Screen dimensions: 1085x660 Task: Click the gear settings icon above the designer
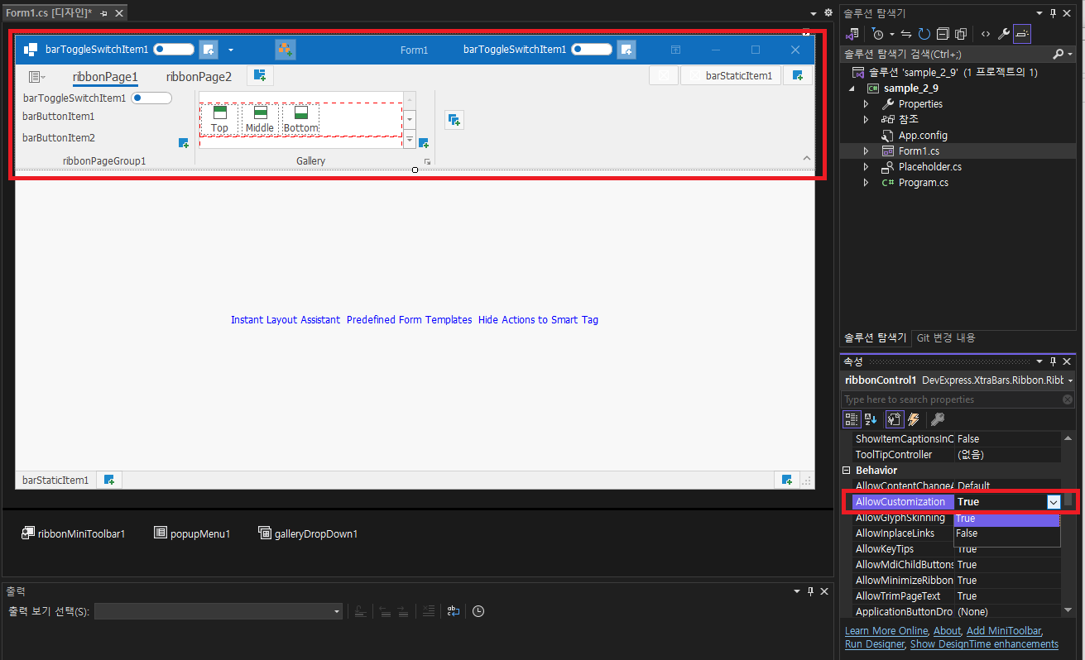[x=828, y=13]
